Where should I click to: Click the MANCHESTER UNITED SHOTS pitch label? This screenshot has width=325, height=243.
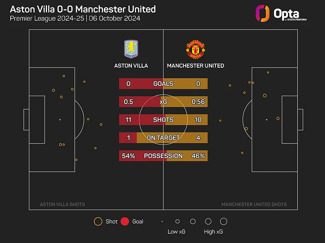254,205
